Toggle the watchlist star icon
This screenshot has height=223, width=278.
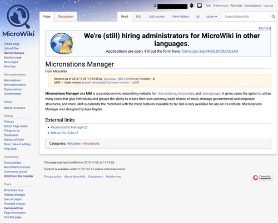coord(198,17)
